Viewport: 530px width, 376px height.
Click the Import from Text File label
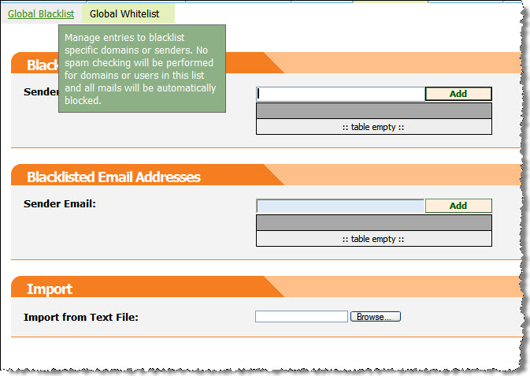pyautogui.click(x=81, y=318)
